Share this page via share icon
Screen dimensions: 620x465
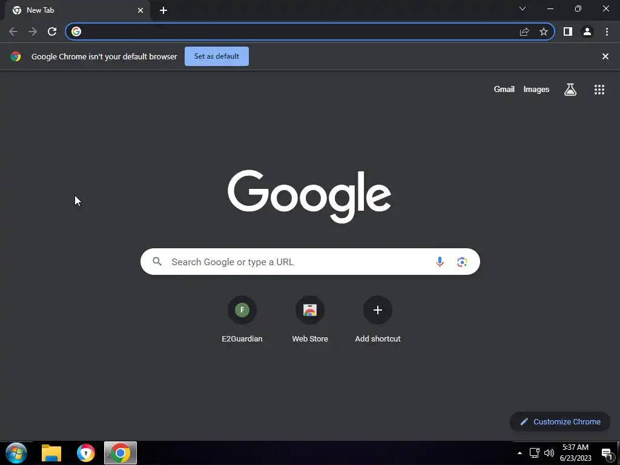[524, 31]
